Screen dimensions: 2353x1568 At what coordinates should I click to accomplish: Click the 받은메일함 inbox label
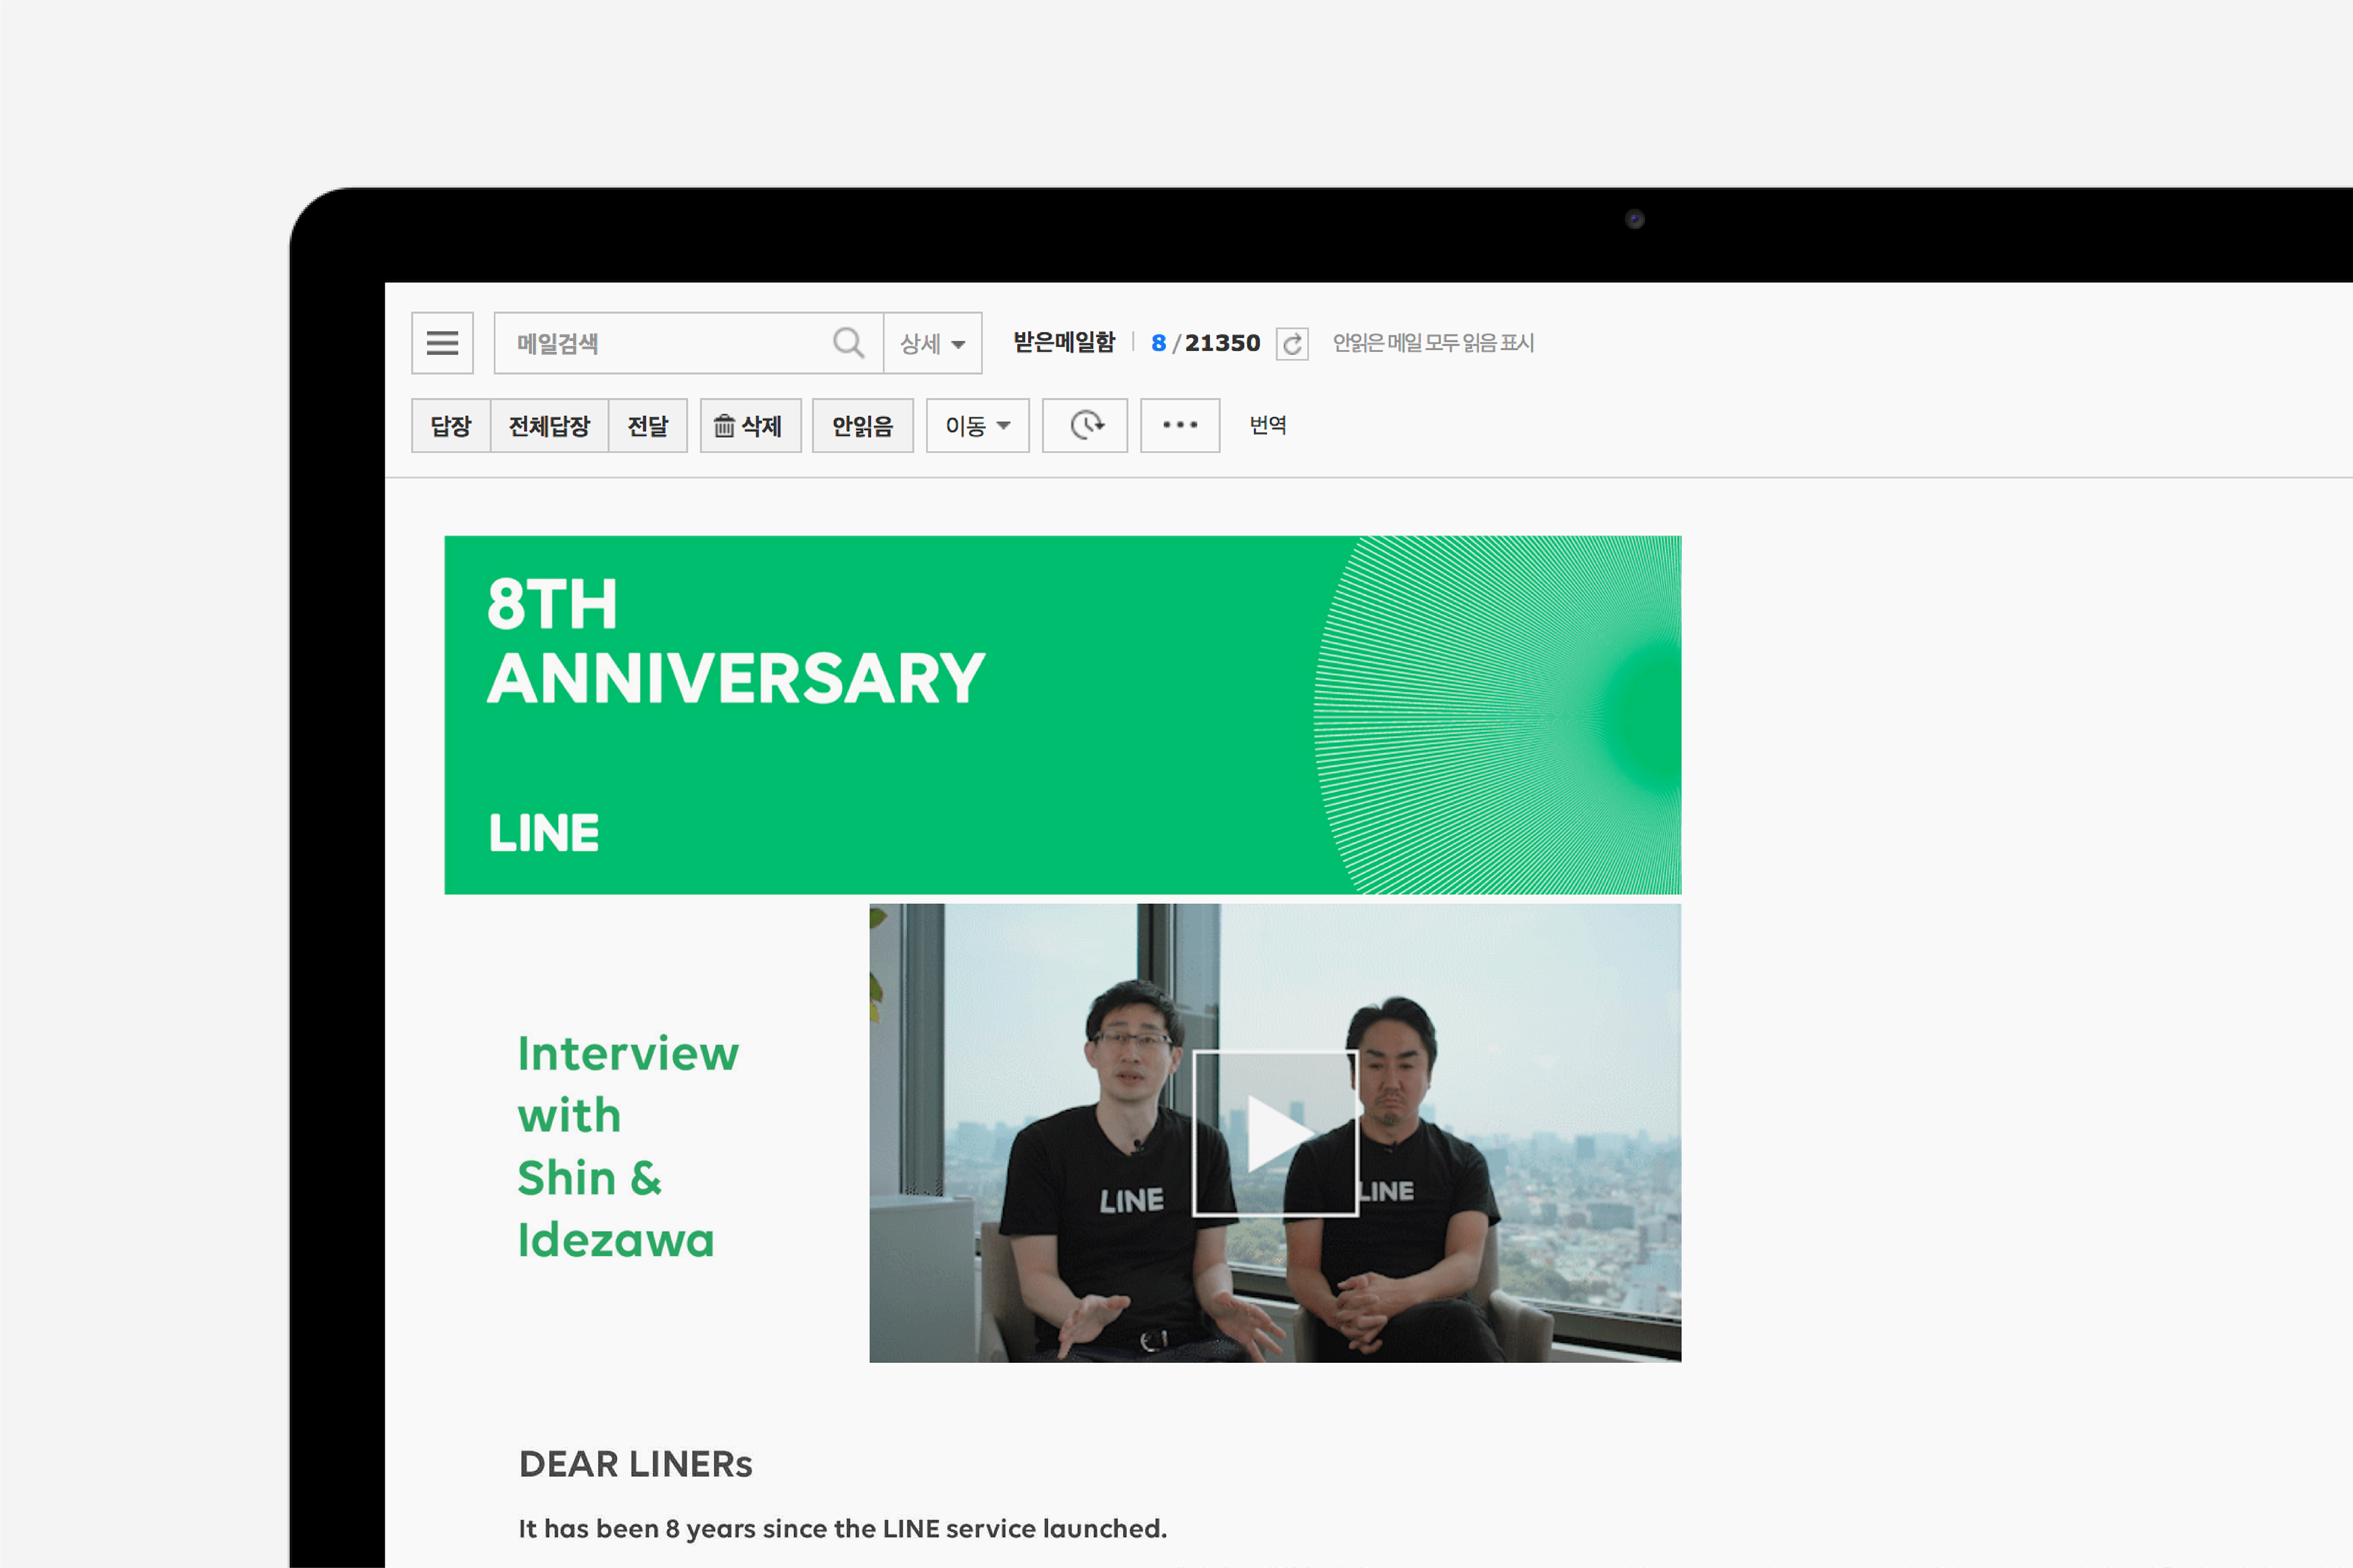[x=1064, y=343]
